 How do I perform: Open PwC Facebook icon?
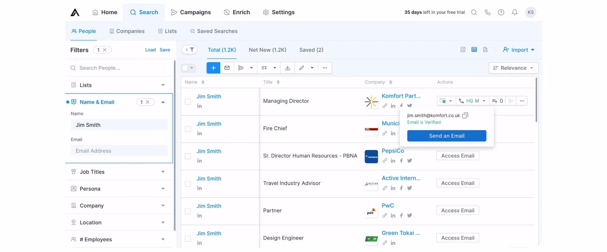(401, 215)
